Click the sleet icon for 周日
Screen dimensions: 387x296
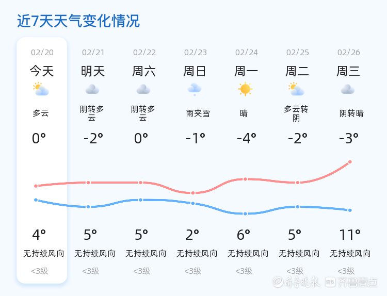pyautogui.click(x=195, y=89)
